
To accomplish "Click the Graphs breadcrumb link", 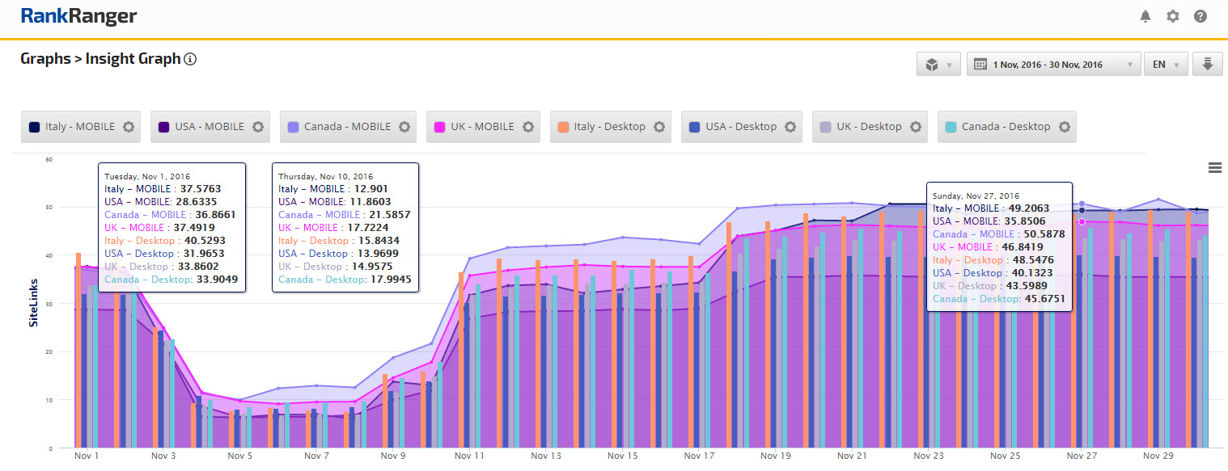I will (45, 59).
